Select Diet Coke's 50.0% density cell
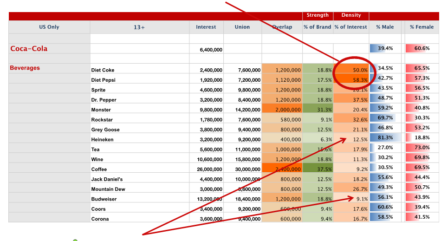The height and width of the screenshot is (241, 441). [351, 69]
